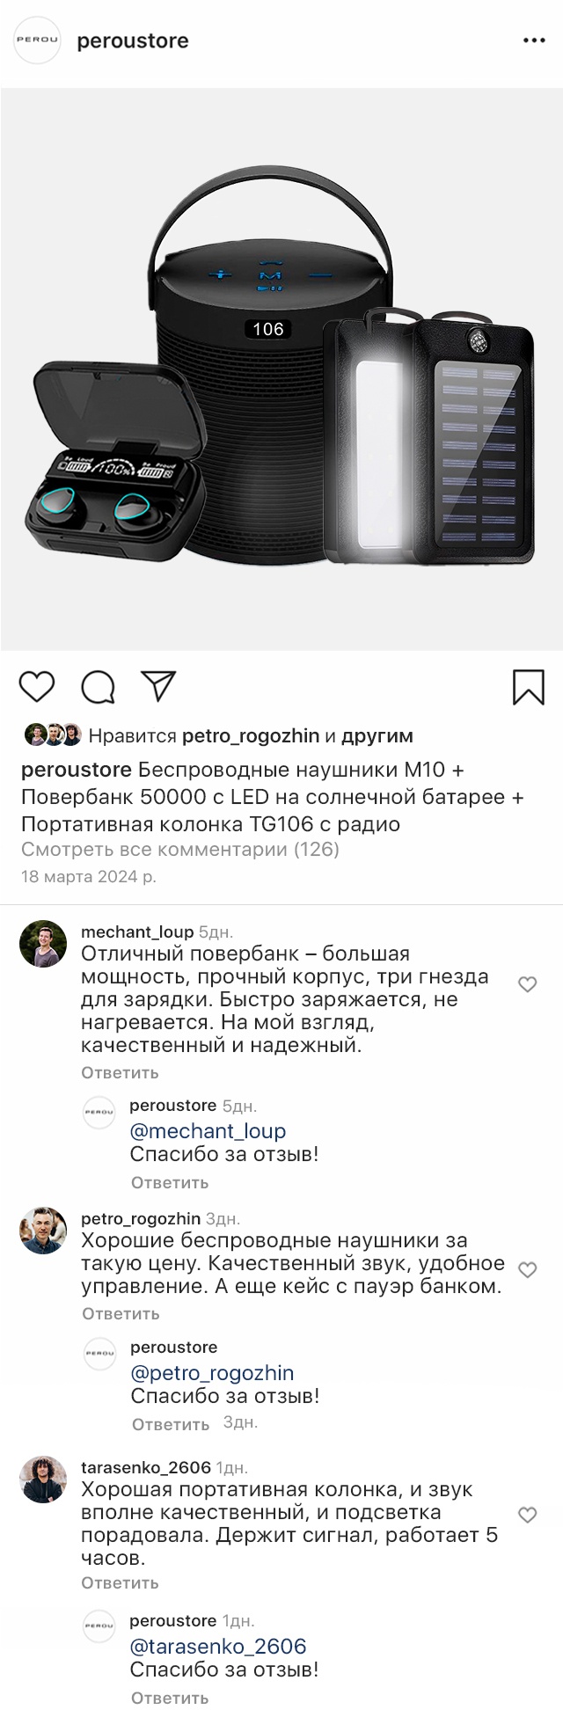Expand all 126 comments
This screenshot has width=563, height=1717.
(180, 850)
